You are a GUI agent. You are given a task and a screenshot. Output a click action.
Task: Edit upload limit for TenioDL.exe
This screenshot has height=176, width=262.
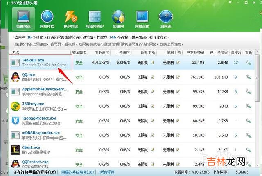178,63
